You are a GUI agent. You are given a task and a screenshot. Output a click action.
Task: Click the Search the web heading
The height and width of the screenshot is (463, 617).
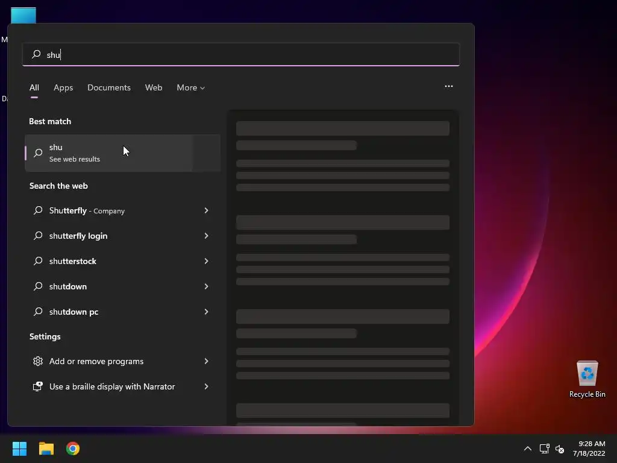pos(58,186)
